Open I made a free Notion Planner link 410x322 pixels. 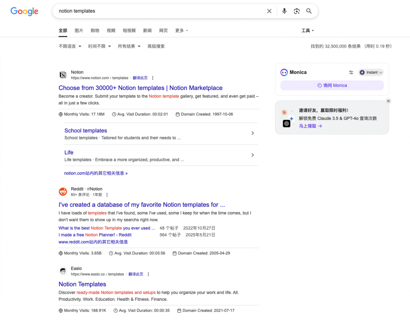[95, 235]
